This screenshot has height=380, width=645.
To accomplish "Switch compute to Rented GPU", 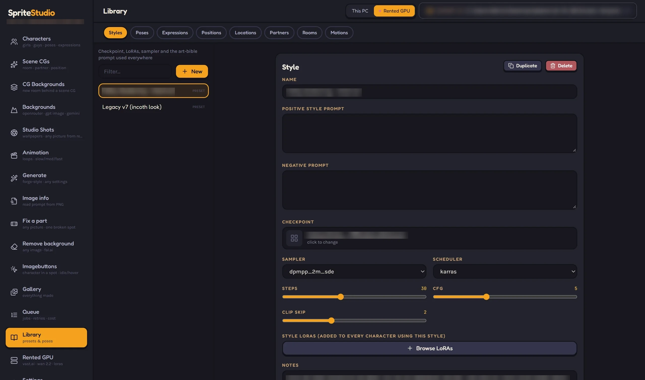I will click(394, 11).
